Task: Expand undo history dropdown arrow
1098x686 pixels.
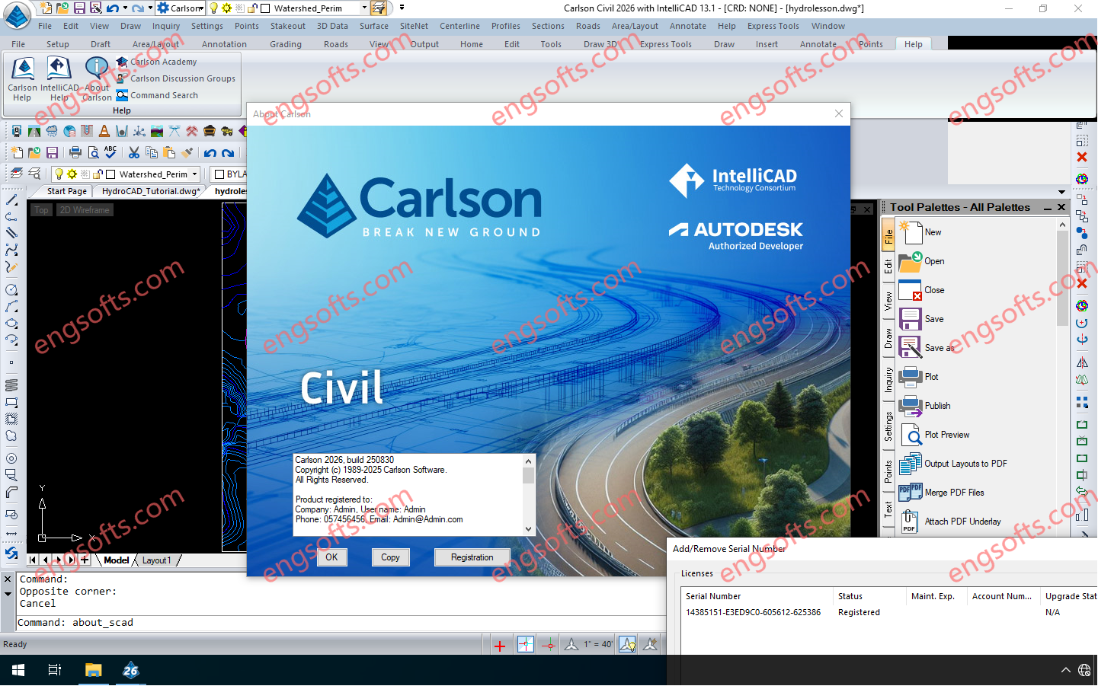Action: coord(124,8)
